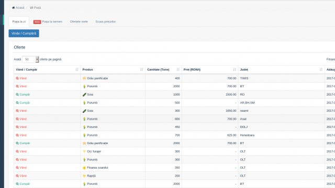Click the Vinde / Cumpără button

[24, 33]
